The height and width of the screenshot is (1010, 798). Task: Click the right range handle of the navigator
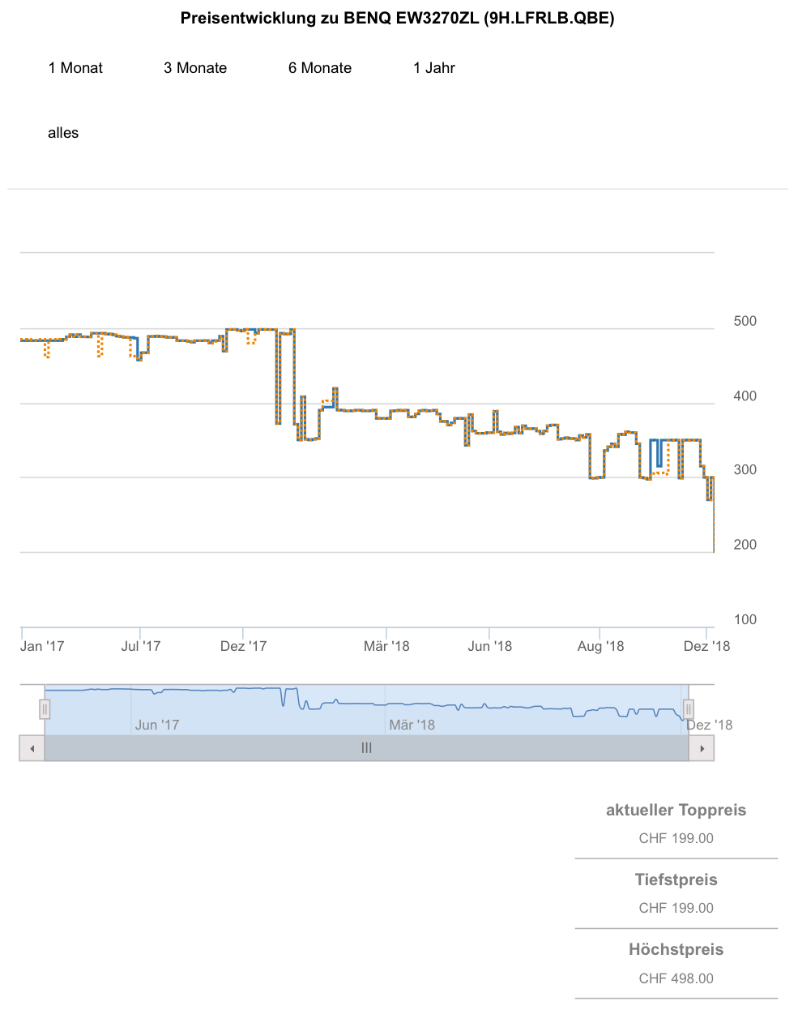pyautogui.click(x=688, y=709)
